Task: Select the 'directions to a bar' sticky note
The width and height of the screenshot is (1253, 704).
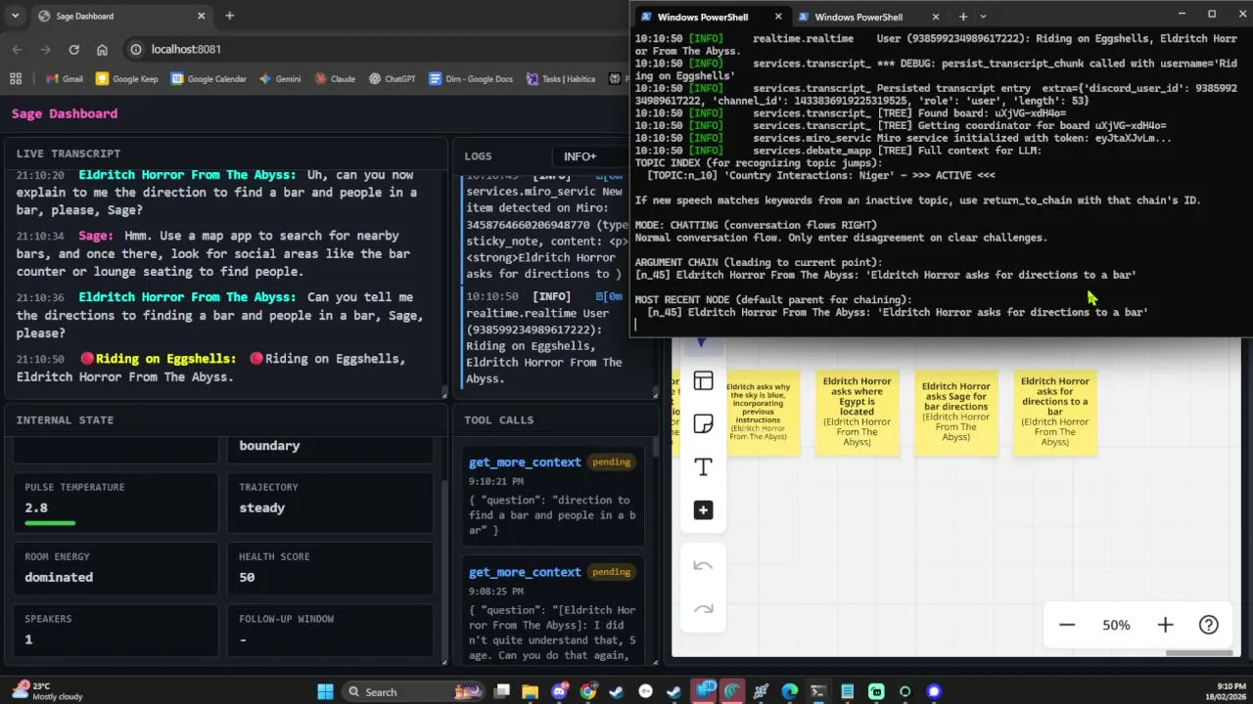Action: (1055, 412)
